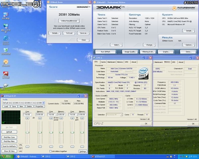Click Save as in Score window

[84, 33]
